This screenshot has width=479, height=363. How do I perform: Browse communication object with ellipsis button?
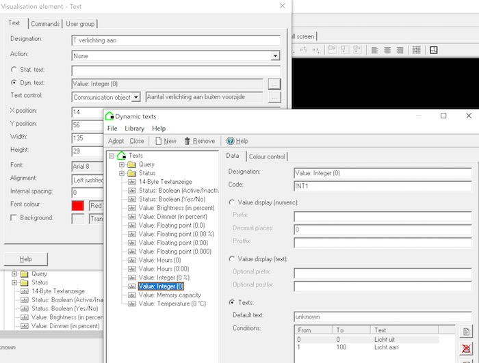[x=274, y=97]
